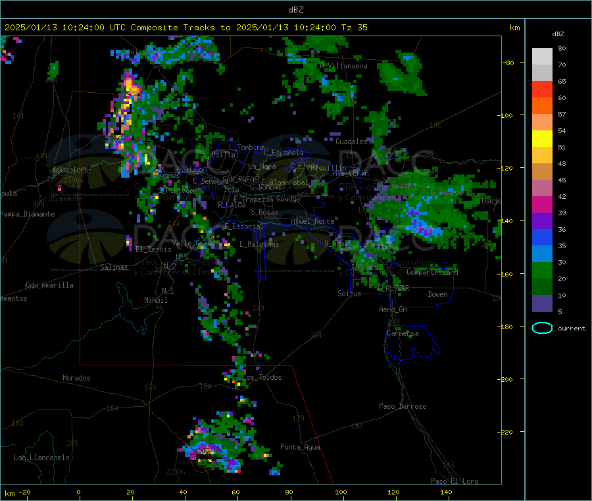Click the '-140' vertical axis tick label
The height and width of the screenshot is (501, 592).
click(x=506, y=221)
